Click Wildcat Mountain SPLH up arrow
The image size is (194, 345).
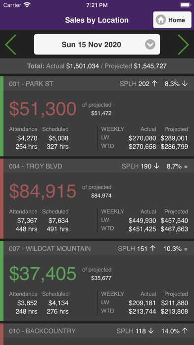[153, 249]
